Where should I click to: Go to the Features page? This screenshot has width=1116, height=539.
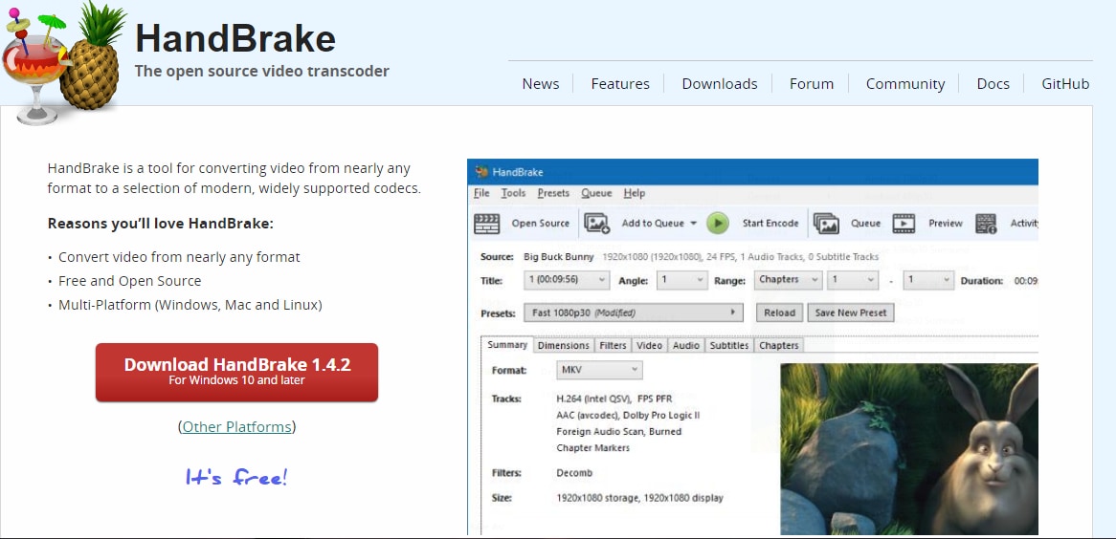coord(620,84)
